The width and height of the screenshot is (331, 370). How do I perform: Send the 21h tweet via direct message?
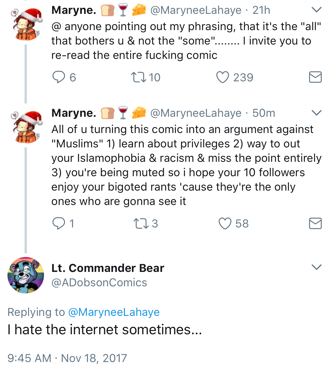coord(315,77)
